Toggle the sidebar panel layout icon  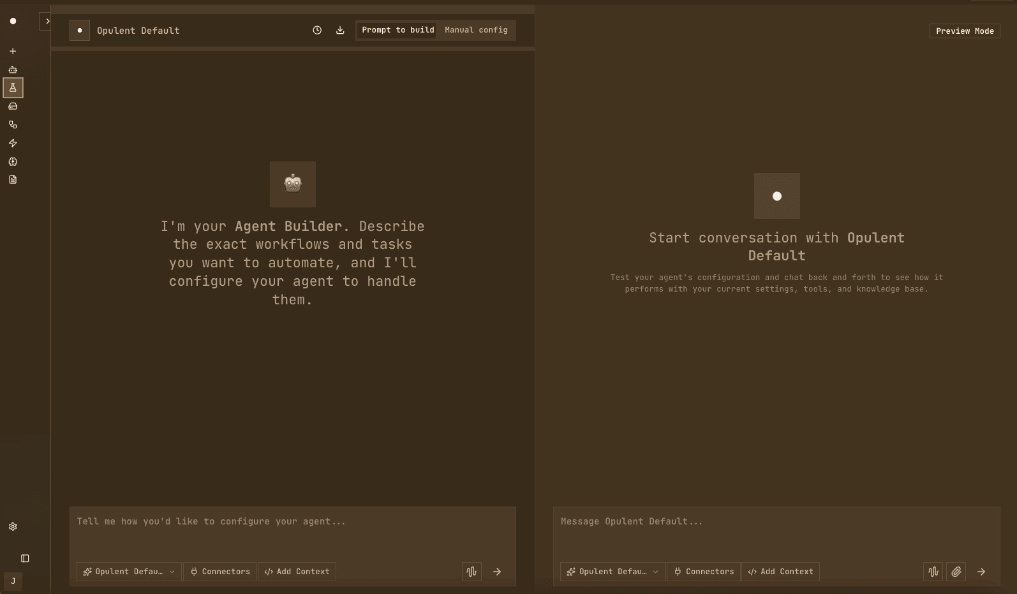(x=25, y=558)
